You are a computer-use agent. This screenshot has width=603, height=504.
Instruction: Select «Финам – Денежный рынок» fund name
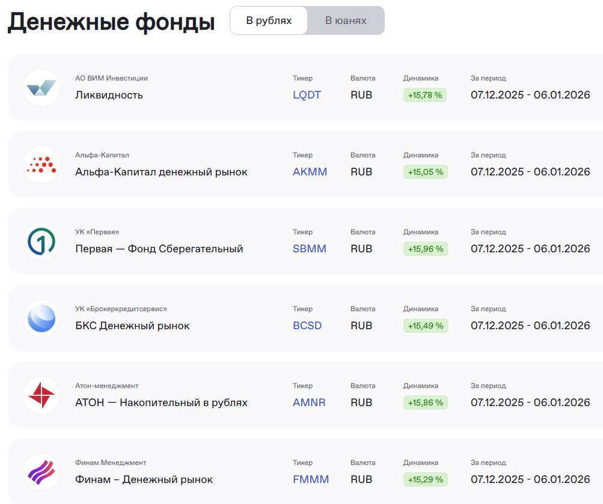pos(144,479)
